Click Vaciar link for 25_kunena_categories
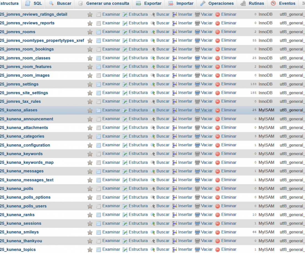The height and width of the screenshot is (254, 305). pyautogui.click(x=207, y=136)
